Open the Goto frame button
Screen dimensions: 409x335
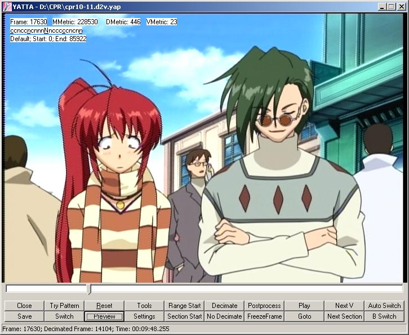tap(304, 316)
